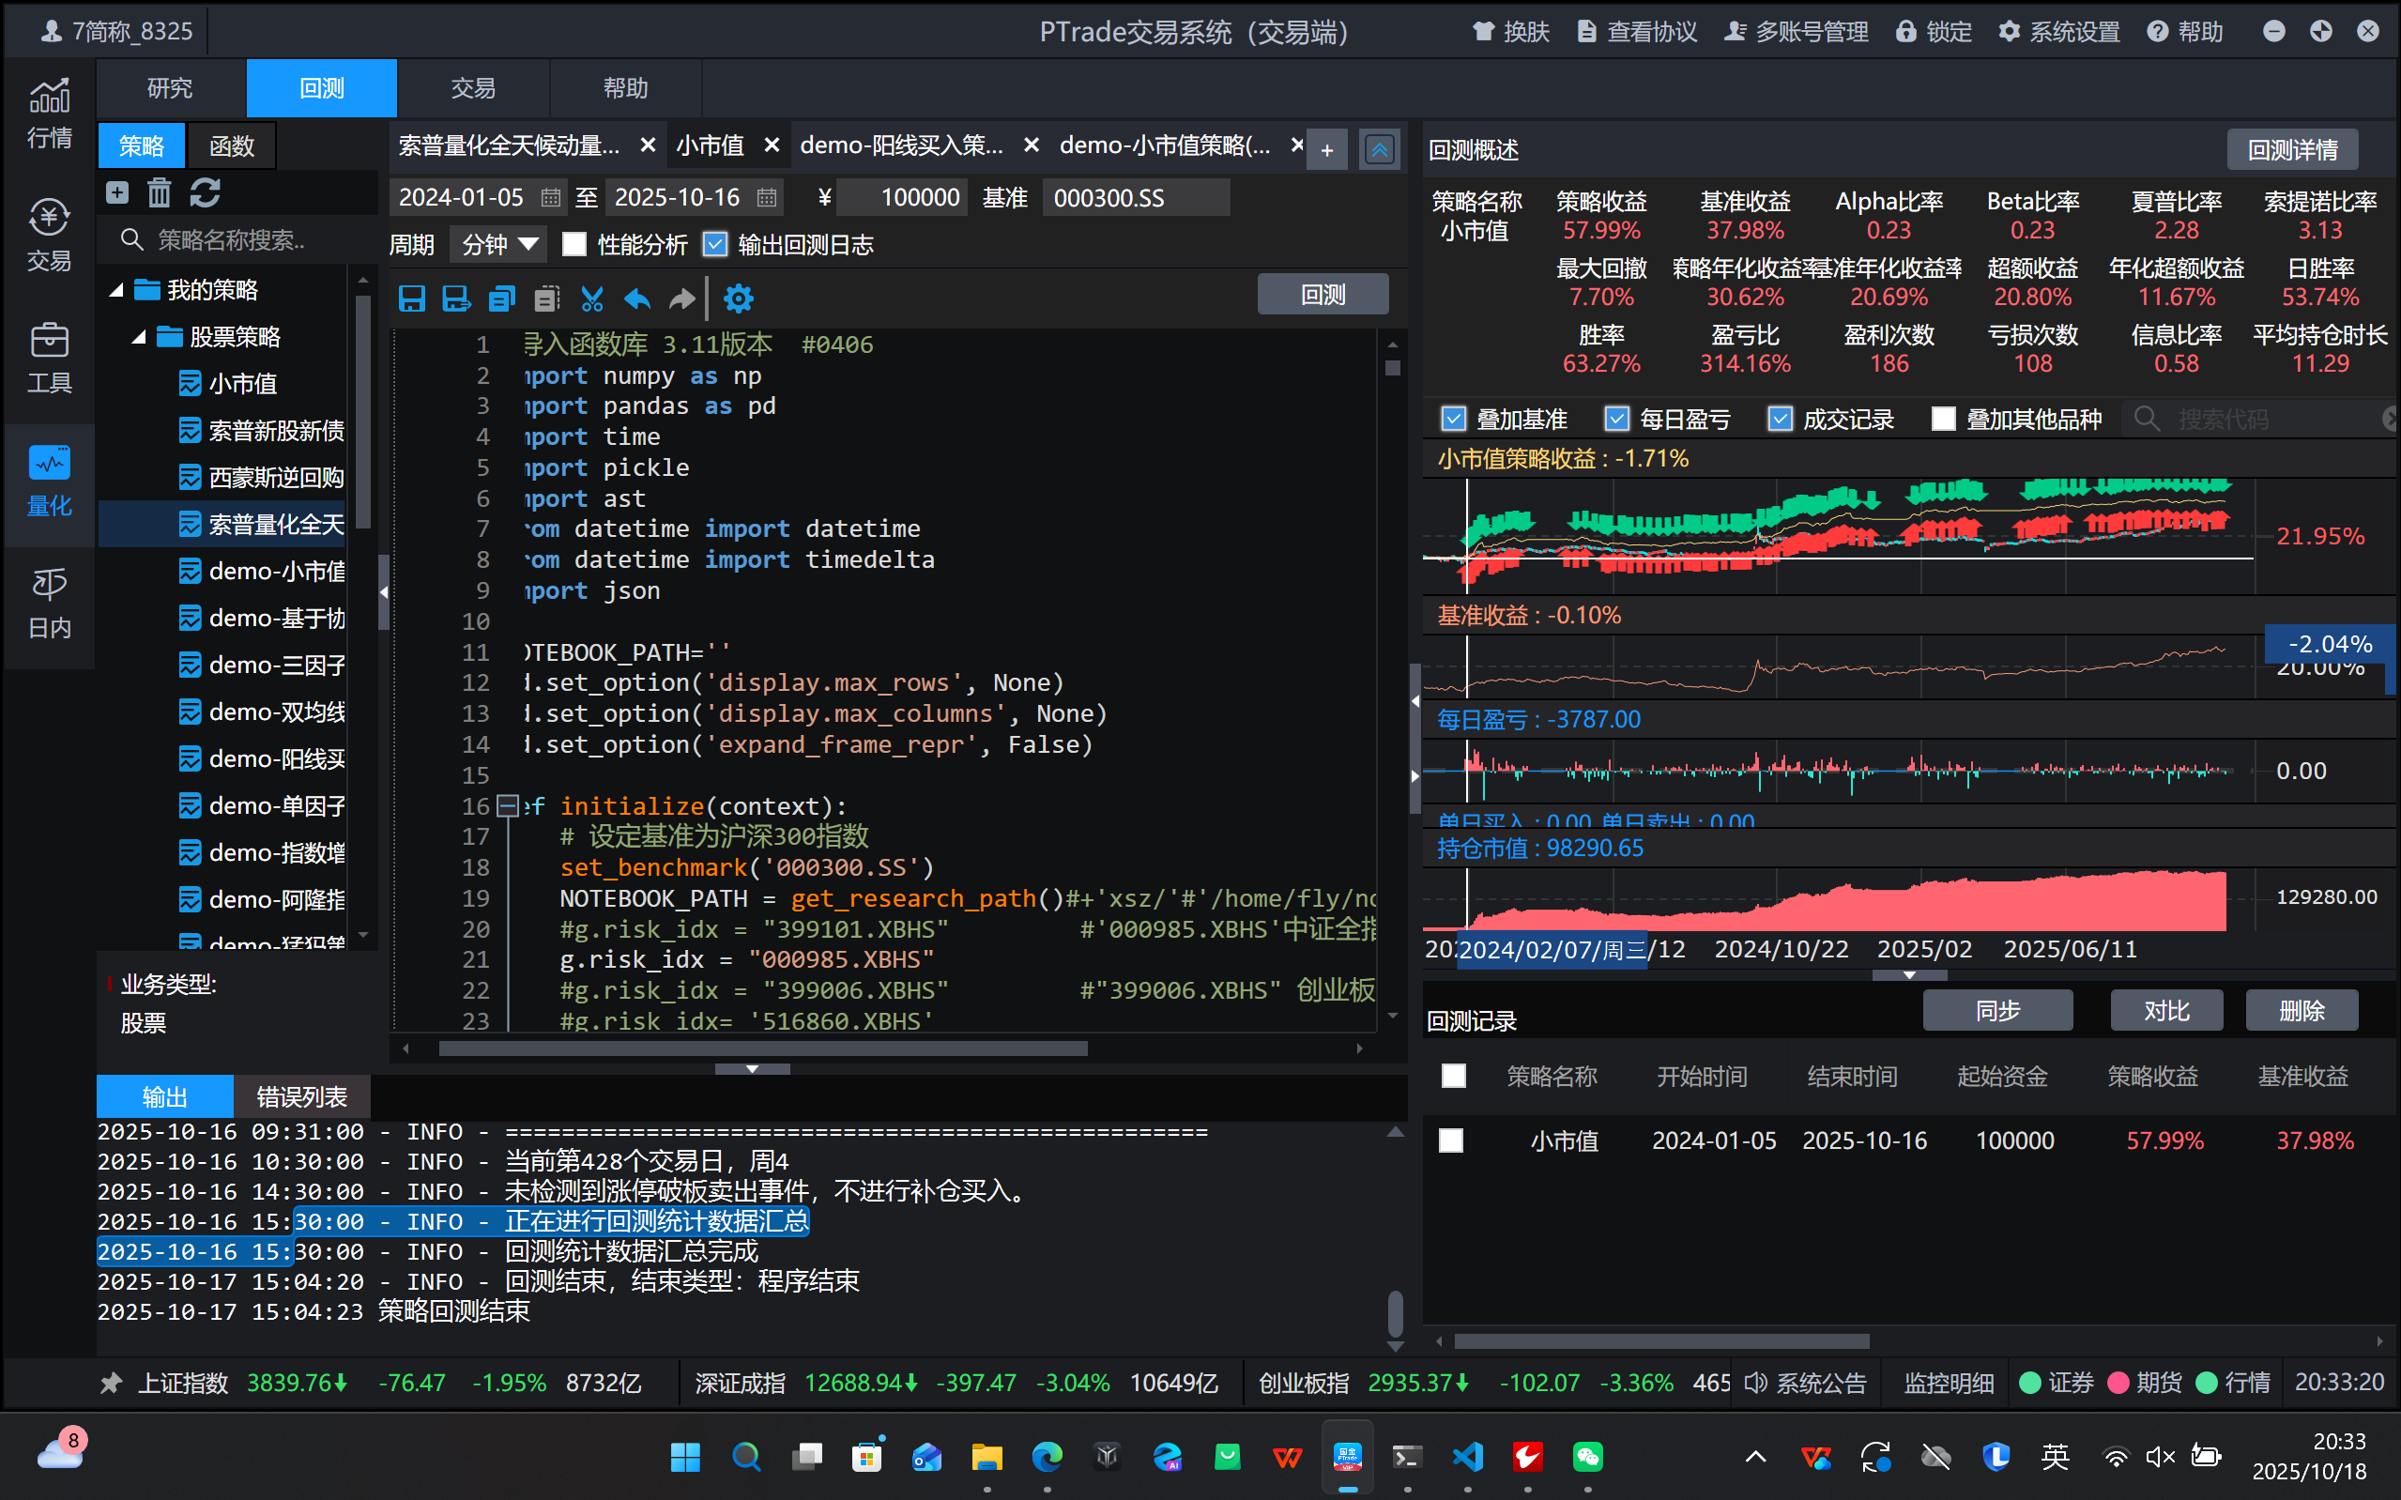This screenshot has height=1500, width=2401.
Task: Switch to the 交易 top tab
Action: point(472,88)
